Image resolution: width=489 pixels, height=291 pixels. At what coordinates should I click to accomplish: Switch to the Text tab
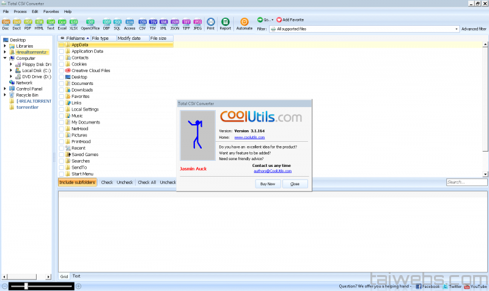click(76, 276)
